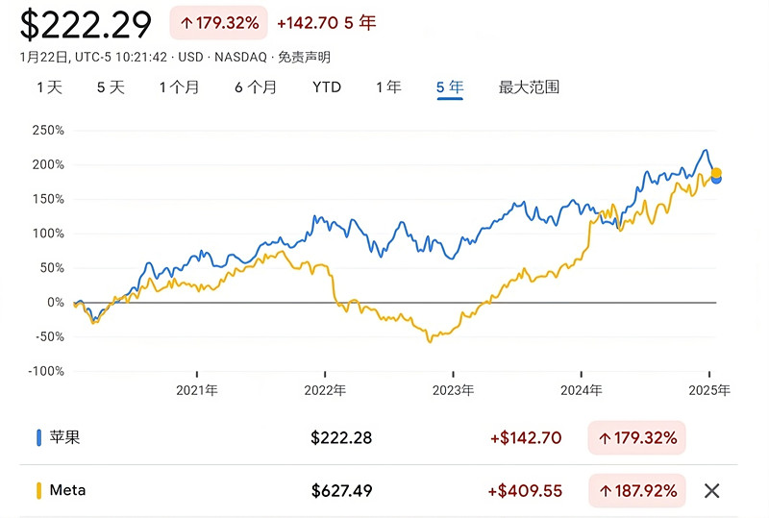This screenshot has height=518, width=769.
Task: Click the Meta row 187.92% badge
Action: tap(636, 490)
